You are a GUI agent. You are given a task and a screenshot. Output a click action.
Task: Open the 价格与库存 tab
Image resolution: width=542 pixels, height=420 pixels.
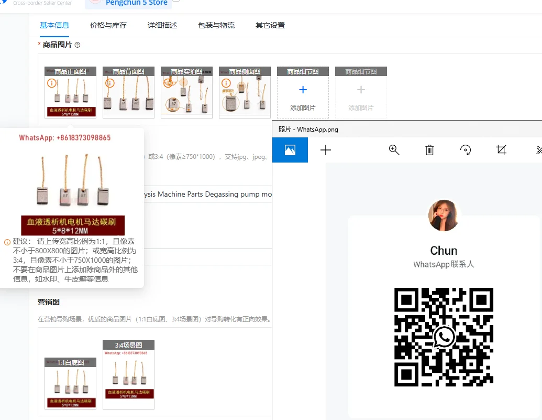(108, 25)
